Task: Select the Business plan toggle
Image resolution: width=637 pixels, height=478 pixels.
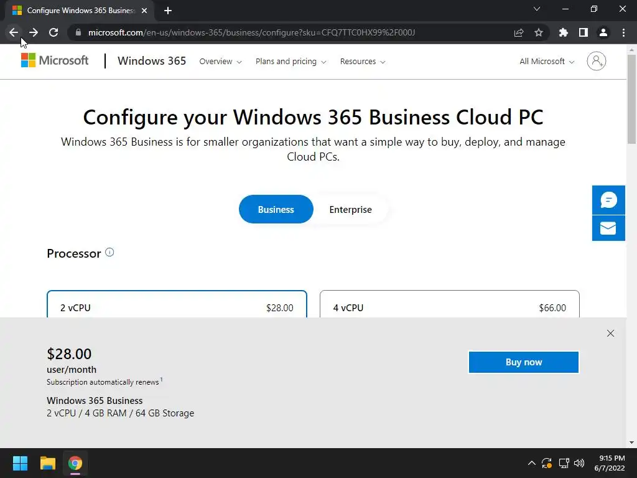Action: [x=276, y=210]
